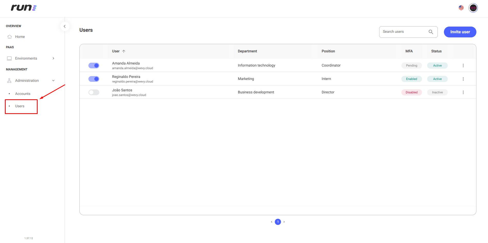
Task: Open João Santos's row actions menu
Action: point(463,92)
